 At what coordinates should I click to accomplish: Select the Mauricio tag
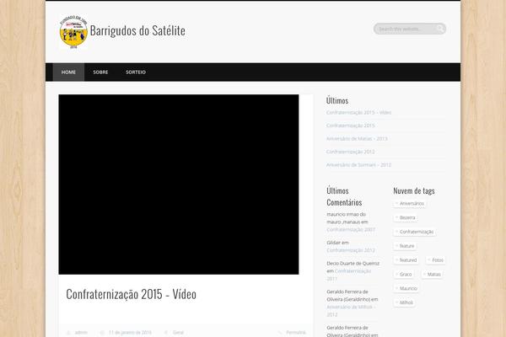click(x=406, y=289)
